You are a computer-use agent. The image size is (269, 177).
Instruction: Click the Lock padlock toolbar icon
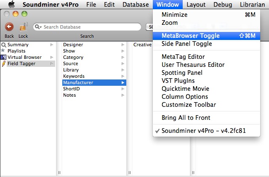(23, 27)
